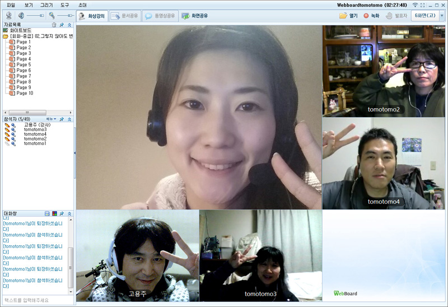
Task: Toggle the microphone icon for tomotomo3
Action: coord(13,130)
